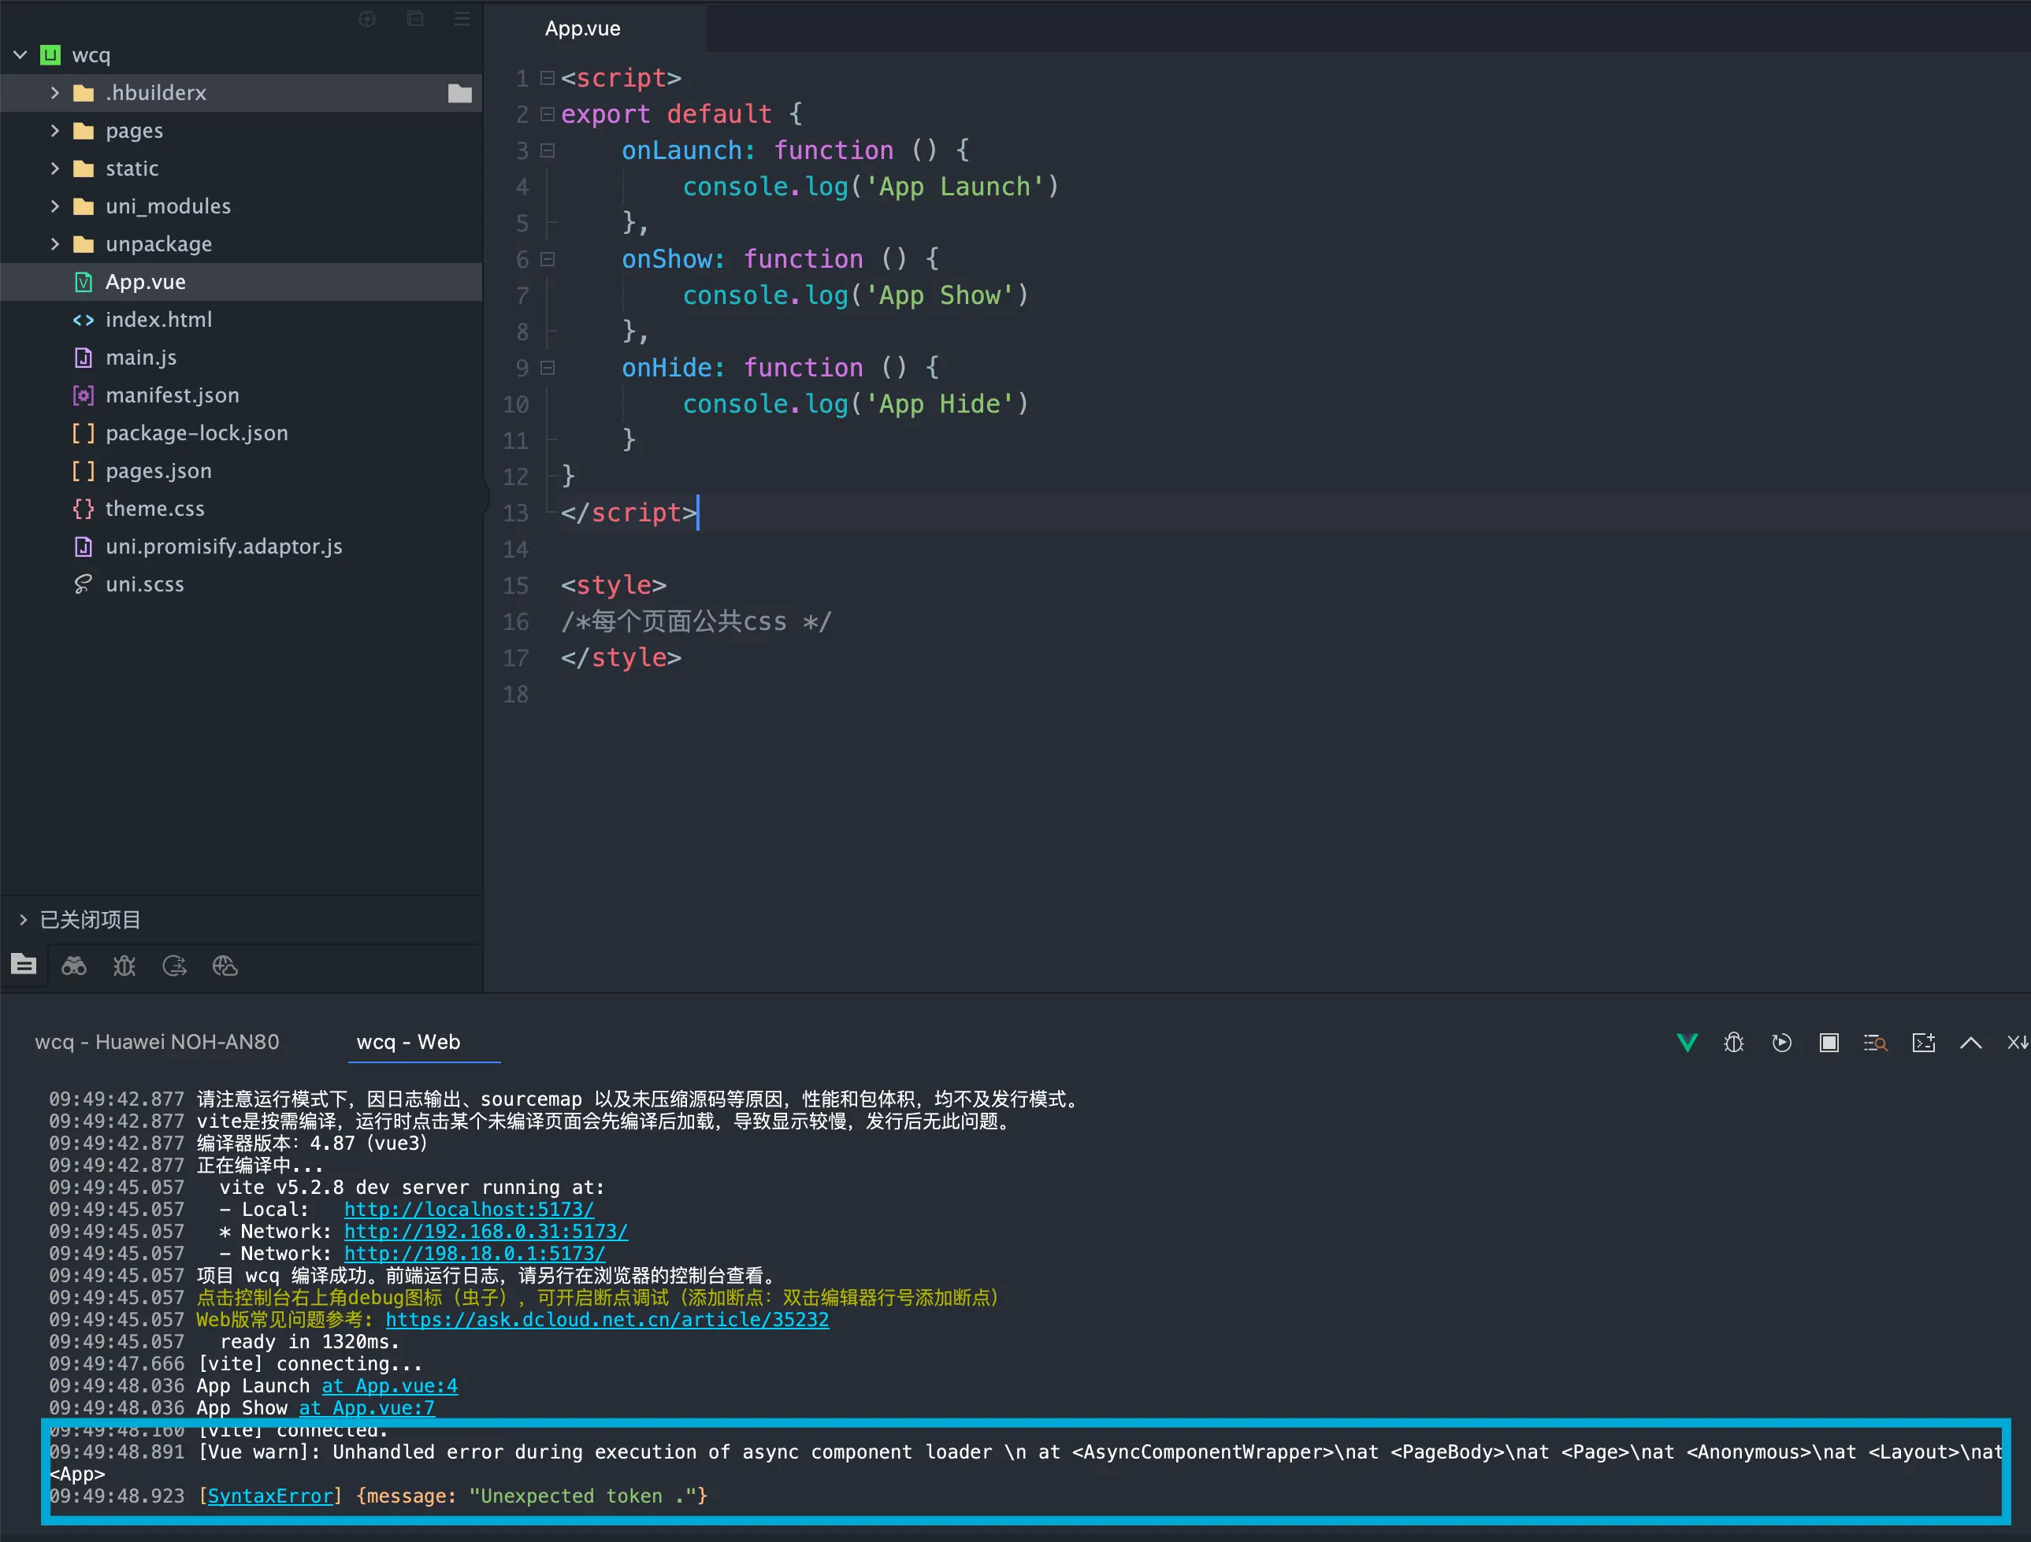
Task: Click the rerun icon in console toolbar
Action: coord(1781,1043)
